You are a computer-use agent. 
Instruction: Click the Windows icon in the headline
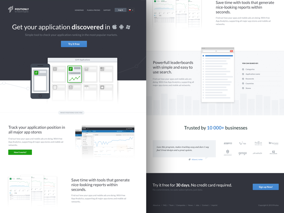[128, 27]
